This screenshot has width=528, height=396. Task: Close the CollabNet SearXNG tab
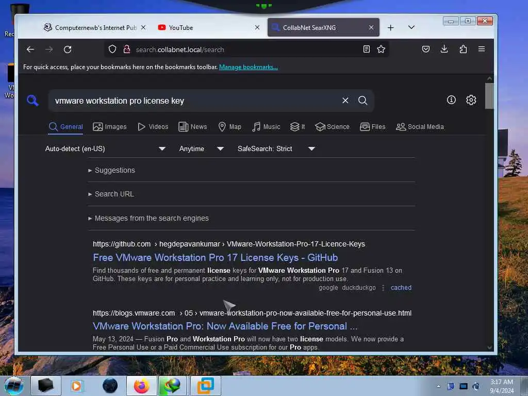371,27
